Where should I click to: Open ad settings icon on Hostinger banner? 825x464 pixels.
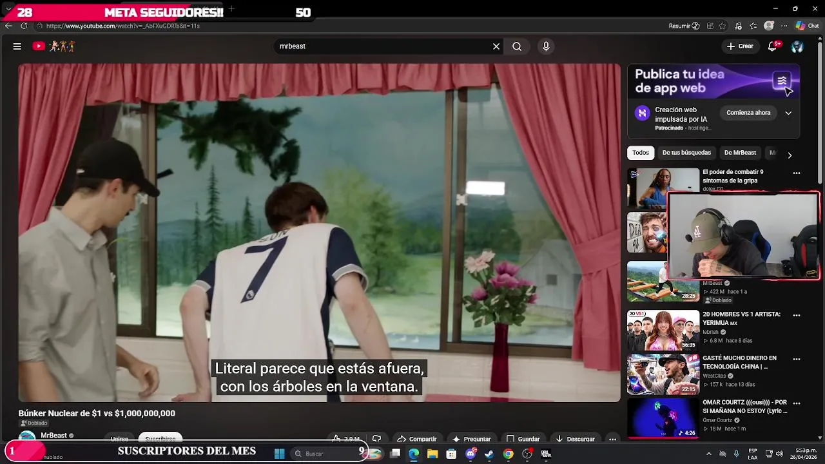[x=782, y=81]
